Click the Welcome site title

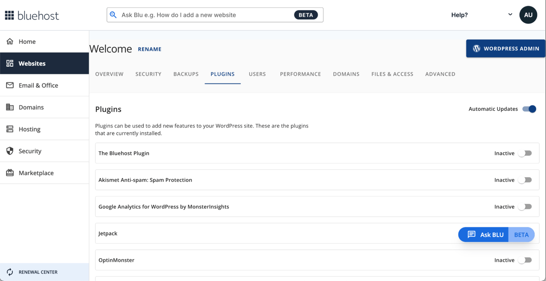point(111,49)
